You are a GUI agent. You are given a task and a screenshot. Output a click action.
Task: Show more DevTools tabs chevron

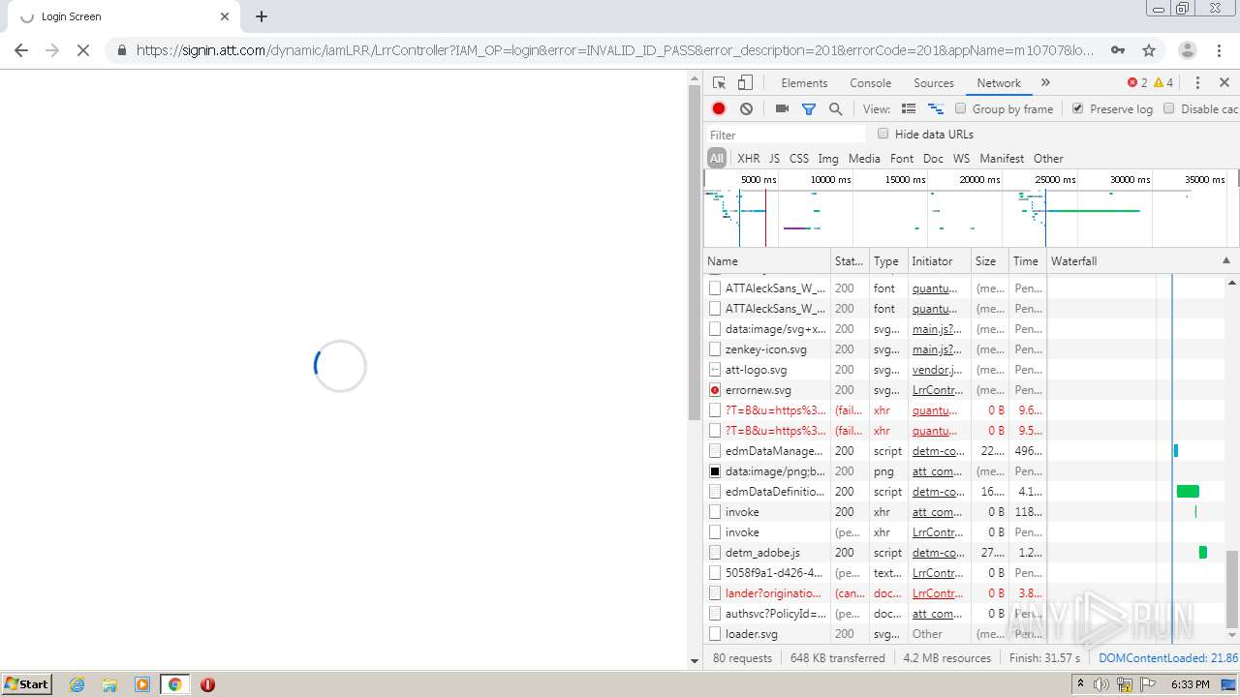(1045, 83)
